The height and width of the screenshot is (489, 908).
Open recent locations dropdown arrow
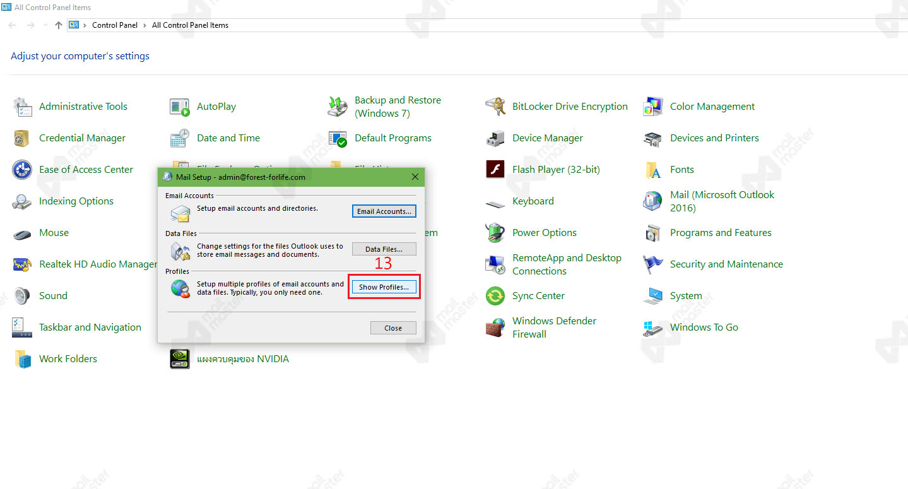coord(45,25)
